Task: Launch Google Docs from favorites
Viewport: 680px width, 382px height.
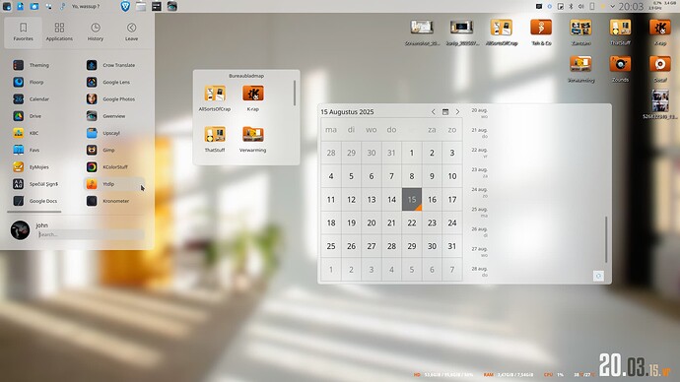Action: point(39,201)
